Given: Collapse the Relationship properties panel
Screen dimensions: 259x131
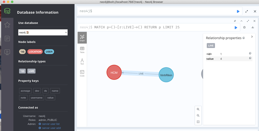Looking at the screenshot, I should 252,37.
